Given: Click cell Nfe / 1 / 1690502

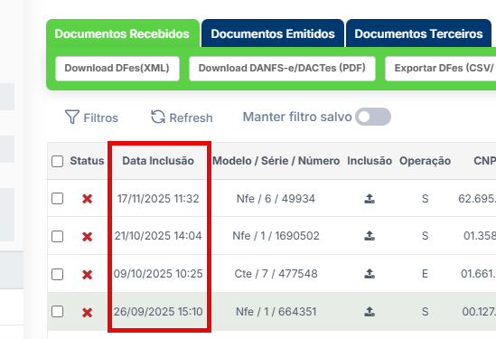Looking at the screenshot, I should (276, 236).
